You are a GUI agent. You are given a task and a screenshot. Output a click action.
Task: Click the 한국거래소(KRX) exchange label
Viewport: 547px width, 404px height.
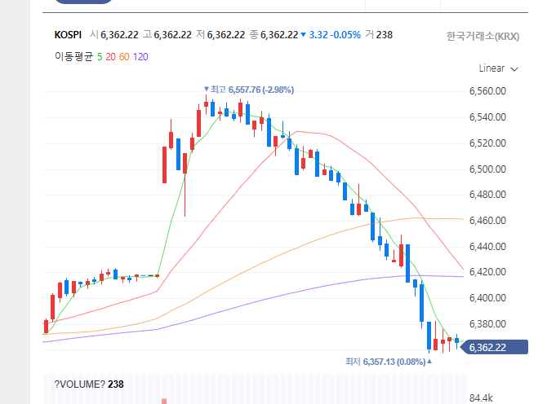tap(483, 36)
